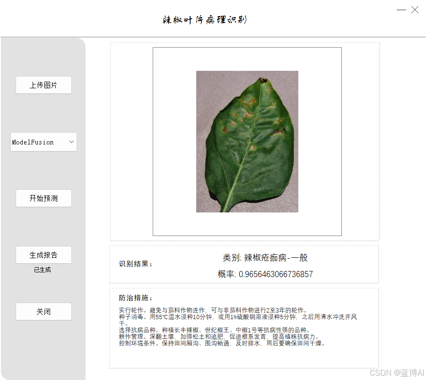Image resolution: width=426 pixels, height=380 pixels.
Task: Minimize the application window
Action: [401, 9]
